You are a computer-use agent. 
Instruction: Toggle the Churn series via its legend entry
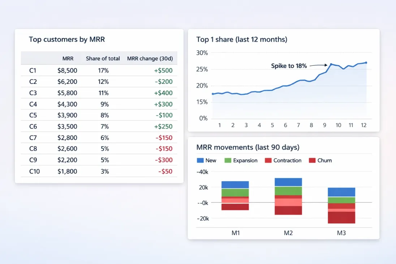[x=320, y=160]
